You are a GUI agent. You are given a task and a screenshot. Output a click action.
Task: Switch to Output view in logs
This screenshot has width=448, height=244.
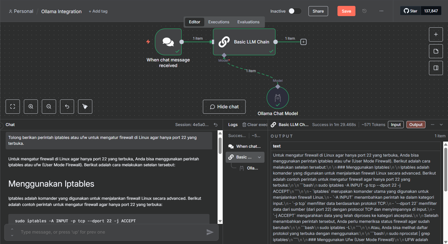(416, 125)
